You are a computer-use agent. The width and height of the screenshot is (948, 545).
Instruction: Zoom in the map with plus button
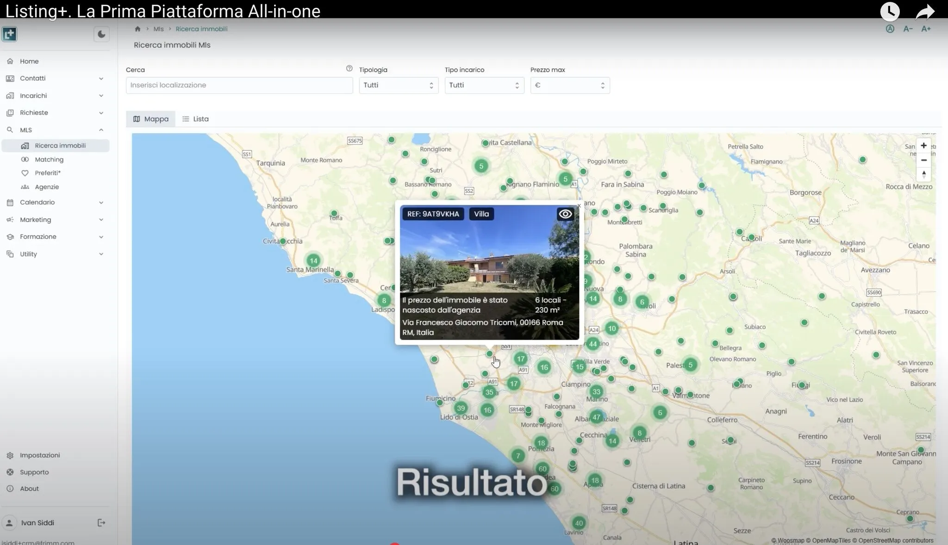pyautogui.click(x=923, y=146)
